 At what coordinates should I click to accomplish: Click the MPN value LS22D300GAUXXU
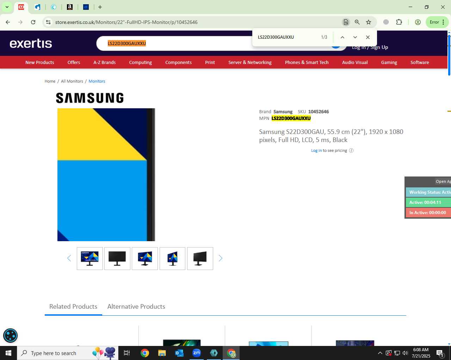pos(291,118)
